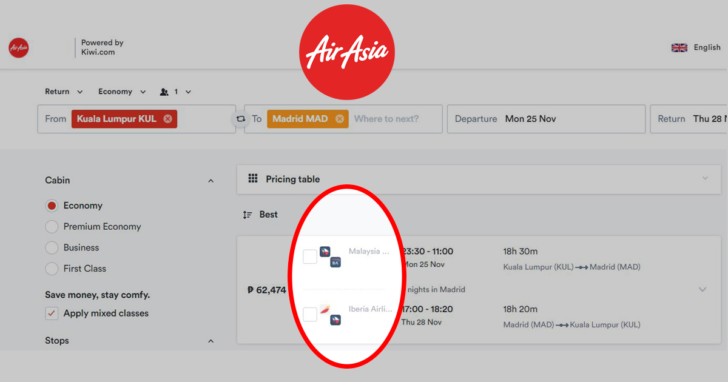Click the 23:30 - 11:00 outbound time
Viewport: 728px width, 382px height.
pyautogui.click(x=428, y=251)
